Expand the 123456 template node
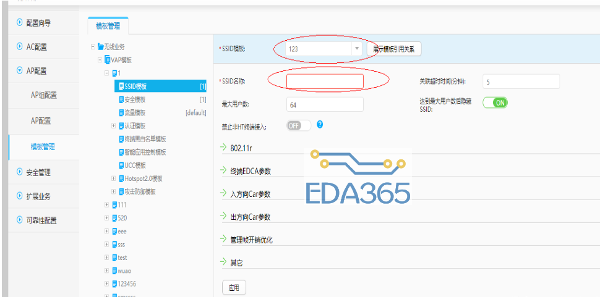Screen dimensions: 600x297 (107, 284)
